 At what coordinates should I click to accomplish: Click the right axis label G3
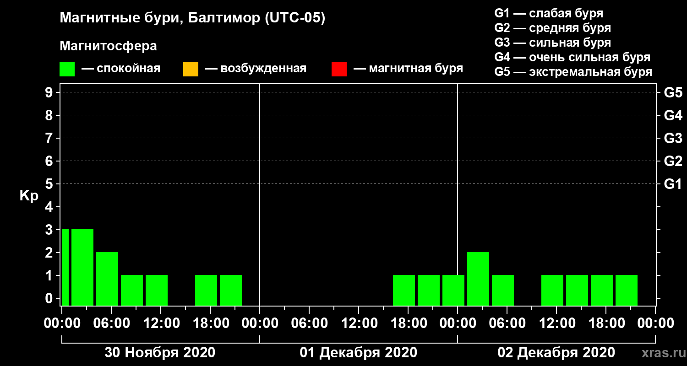click(x=673, y=139)
